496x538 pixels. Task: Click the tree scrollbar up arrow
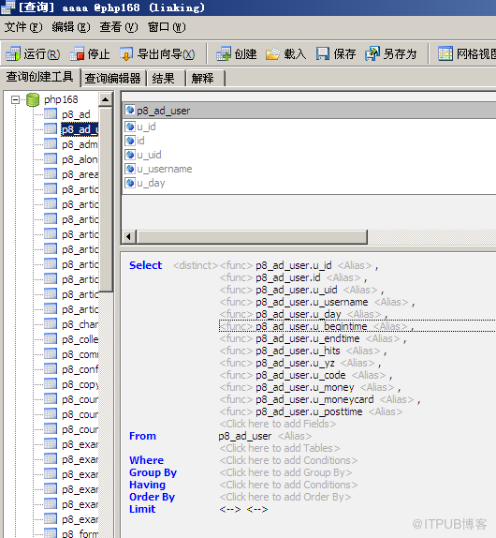tap(105, 99)
